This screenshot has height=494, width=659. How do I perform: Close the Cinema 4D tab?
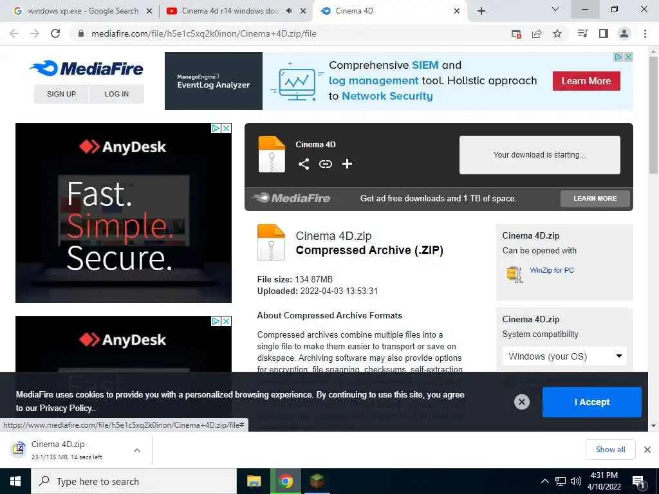point(457,11)
